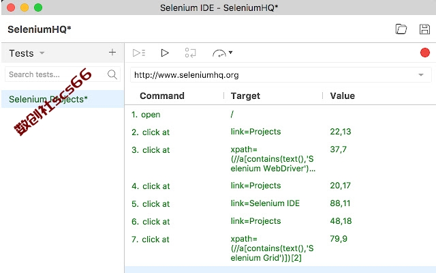Click the SeleniumHQ* project name
This screenshot has height=273, width=436.
tap(40, 29)
